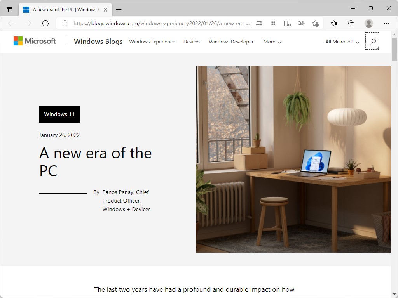This screenshot has width=398, height=298.
Task: Translate the page with the aあ icon
Action: 301,23
